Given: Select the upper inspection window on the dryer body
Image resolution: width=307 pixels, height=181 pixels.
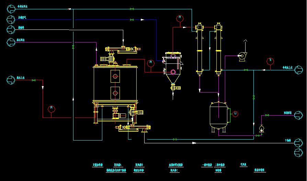Looking at the screenshot, I should [x=115, y=76].
